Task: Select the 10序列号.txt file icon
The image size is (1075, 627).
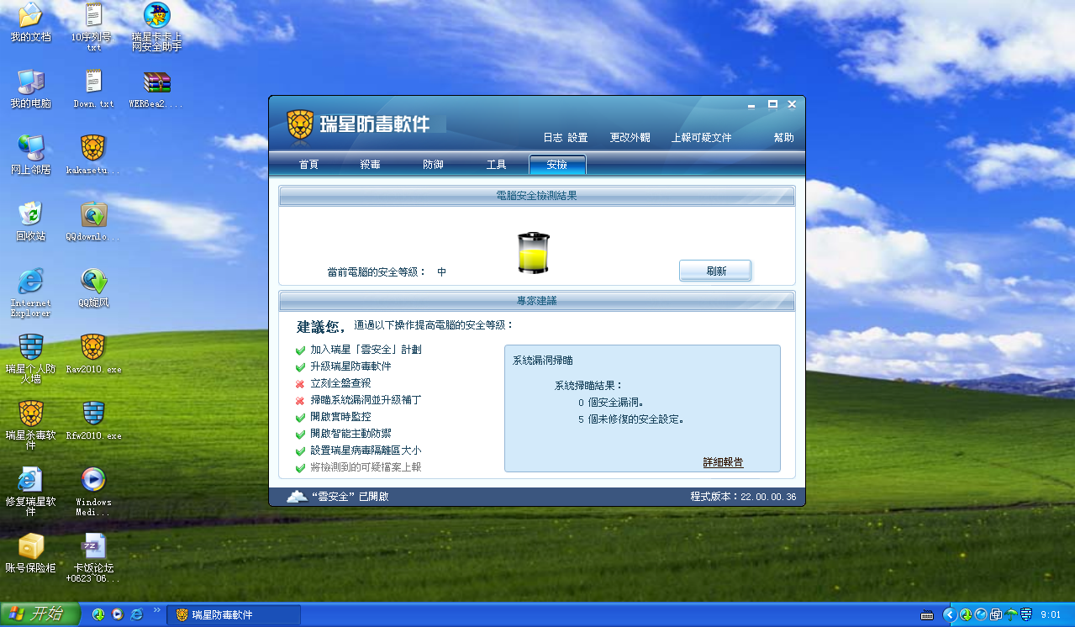Action: [92, 25]
